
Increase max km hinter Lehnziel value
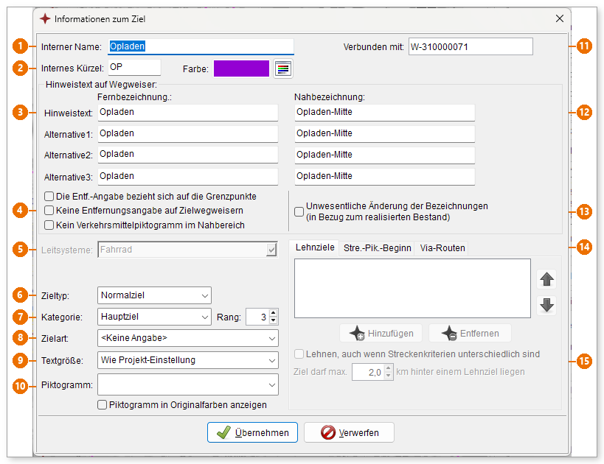(388, 368)
